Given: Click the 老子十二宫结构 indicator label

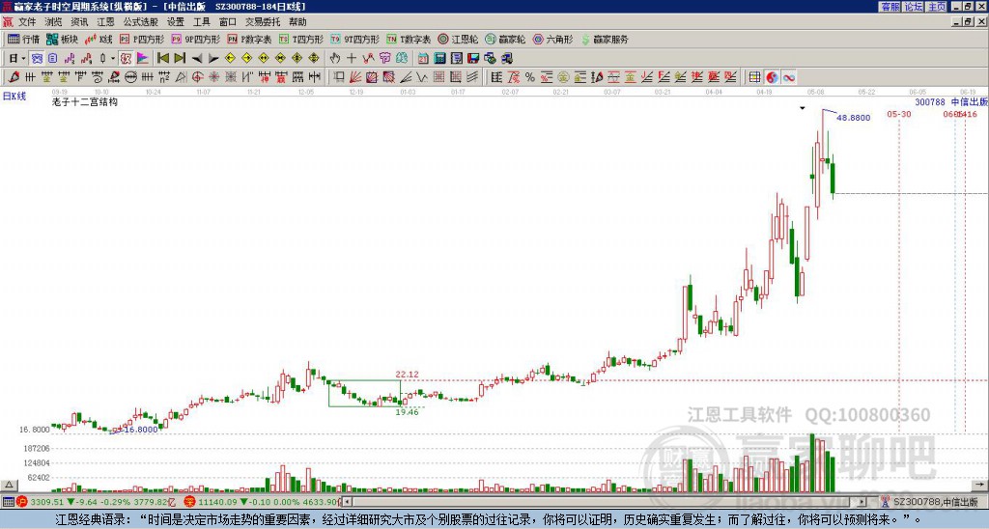Looking at the screenshot, I should click(x=85, y=101).
